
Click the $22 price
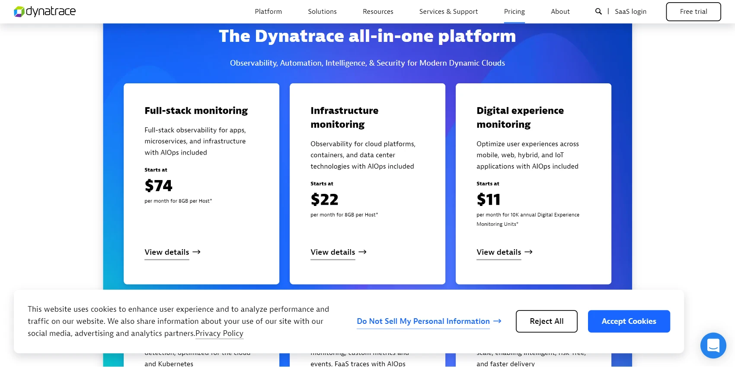[x=324, y=199]
